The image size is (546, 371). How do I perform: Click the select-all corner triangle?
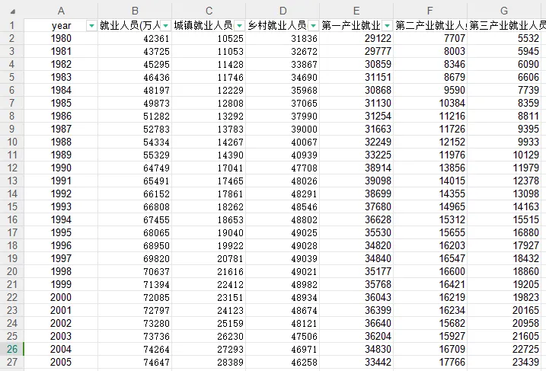[x=12, y=11]
